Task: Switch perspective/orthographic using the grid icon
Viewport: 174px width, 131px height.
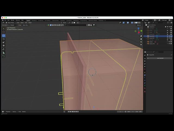Action: pyautogui.click(x=141, y=44)
